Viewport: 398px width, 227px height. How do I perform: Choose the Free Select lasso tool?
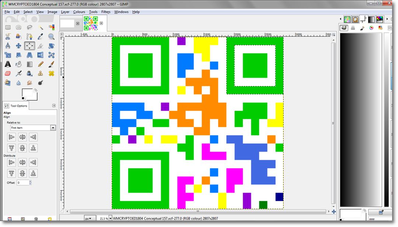pyautogui.click(x=29, y=27)
